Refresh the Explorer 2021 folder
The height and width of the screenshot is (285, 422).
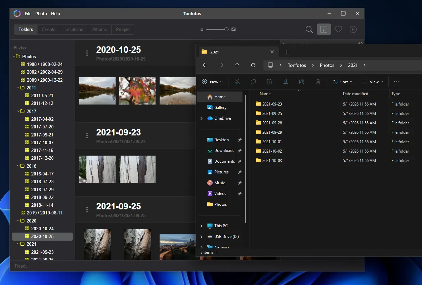click(253, 65)
